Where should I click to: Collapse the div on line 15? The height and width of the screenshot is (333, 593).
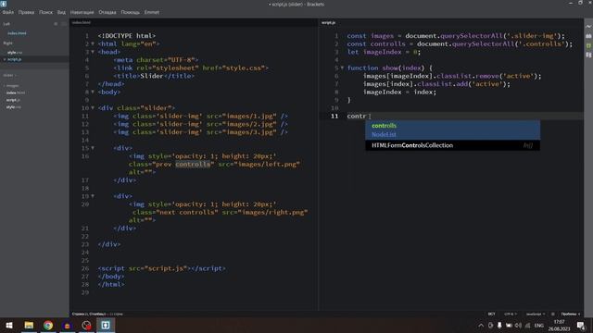93,148
